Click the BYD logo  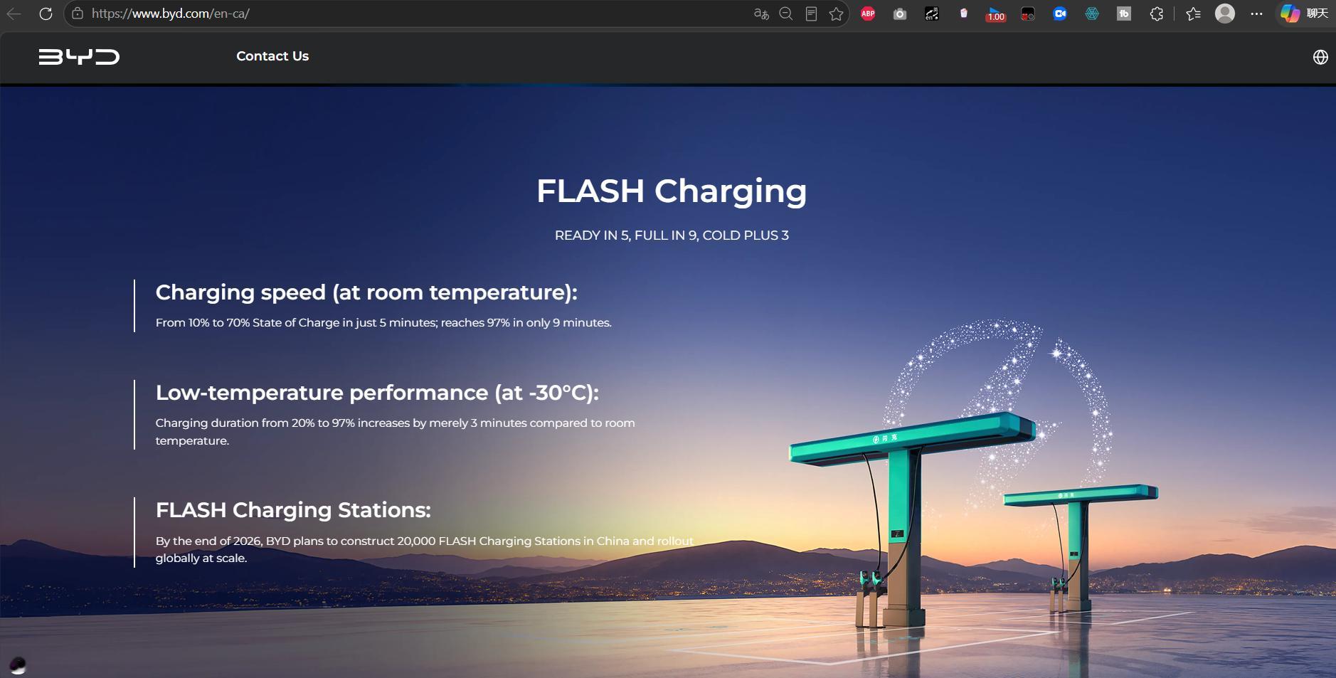[x=79, y=57]
